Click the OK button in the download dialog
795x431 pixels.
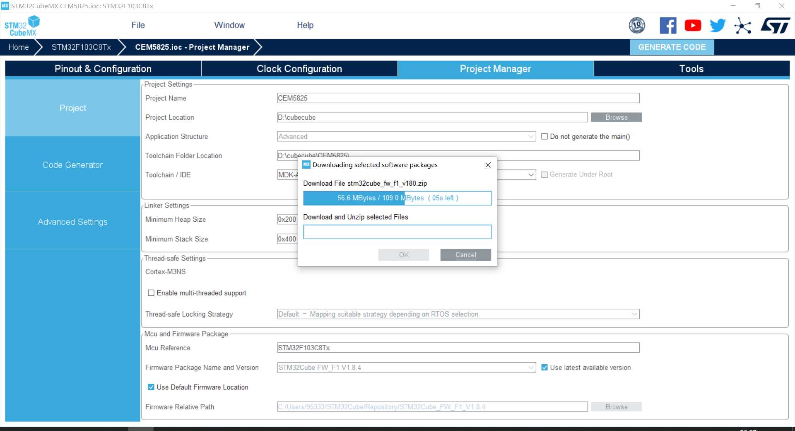[404, 255]
